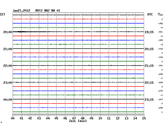Click the DC offset value -299

tap(160, 74)
